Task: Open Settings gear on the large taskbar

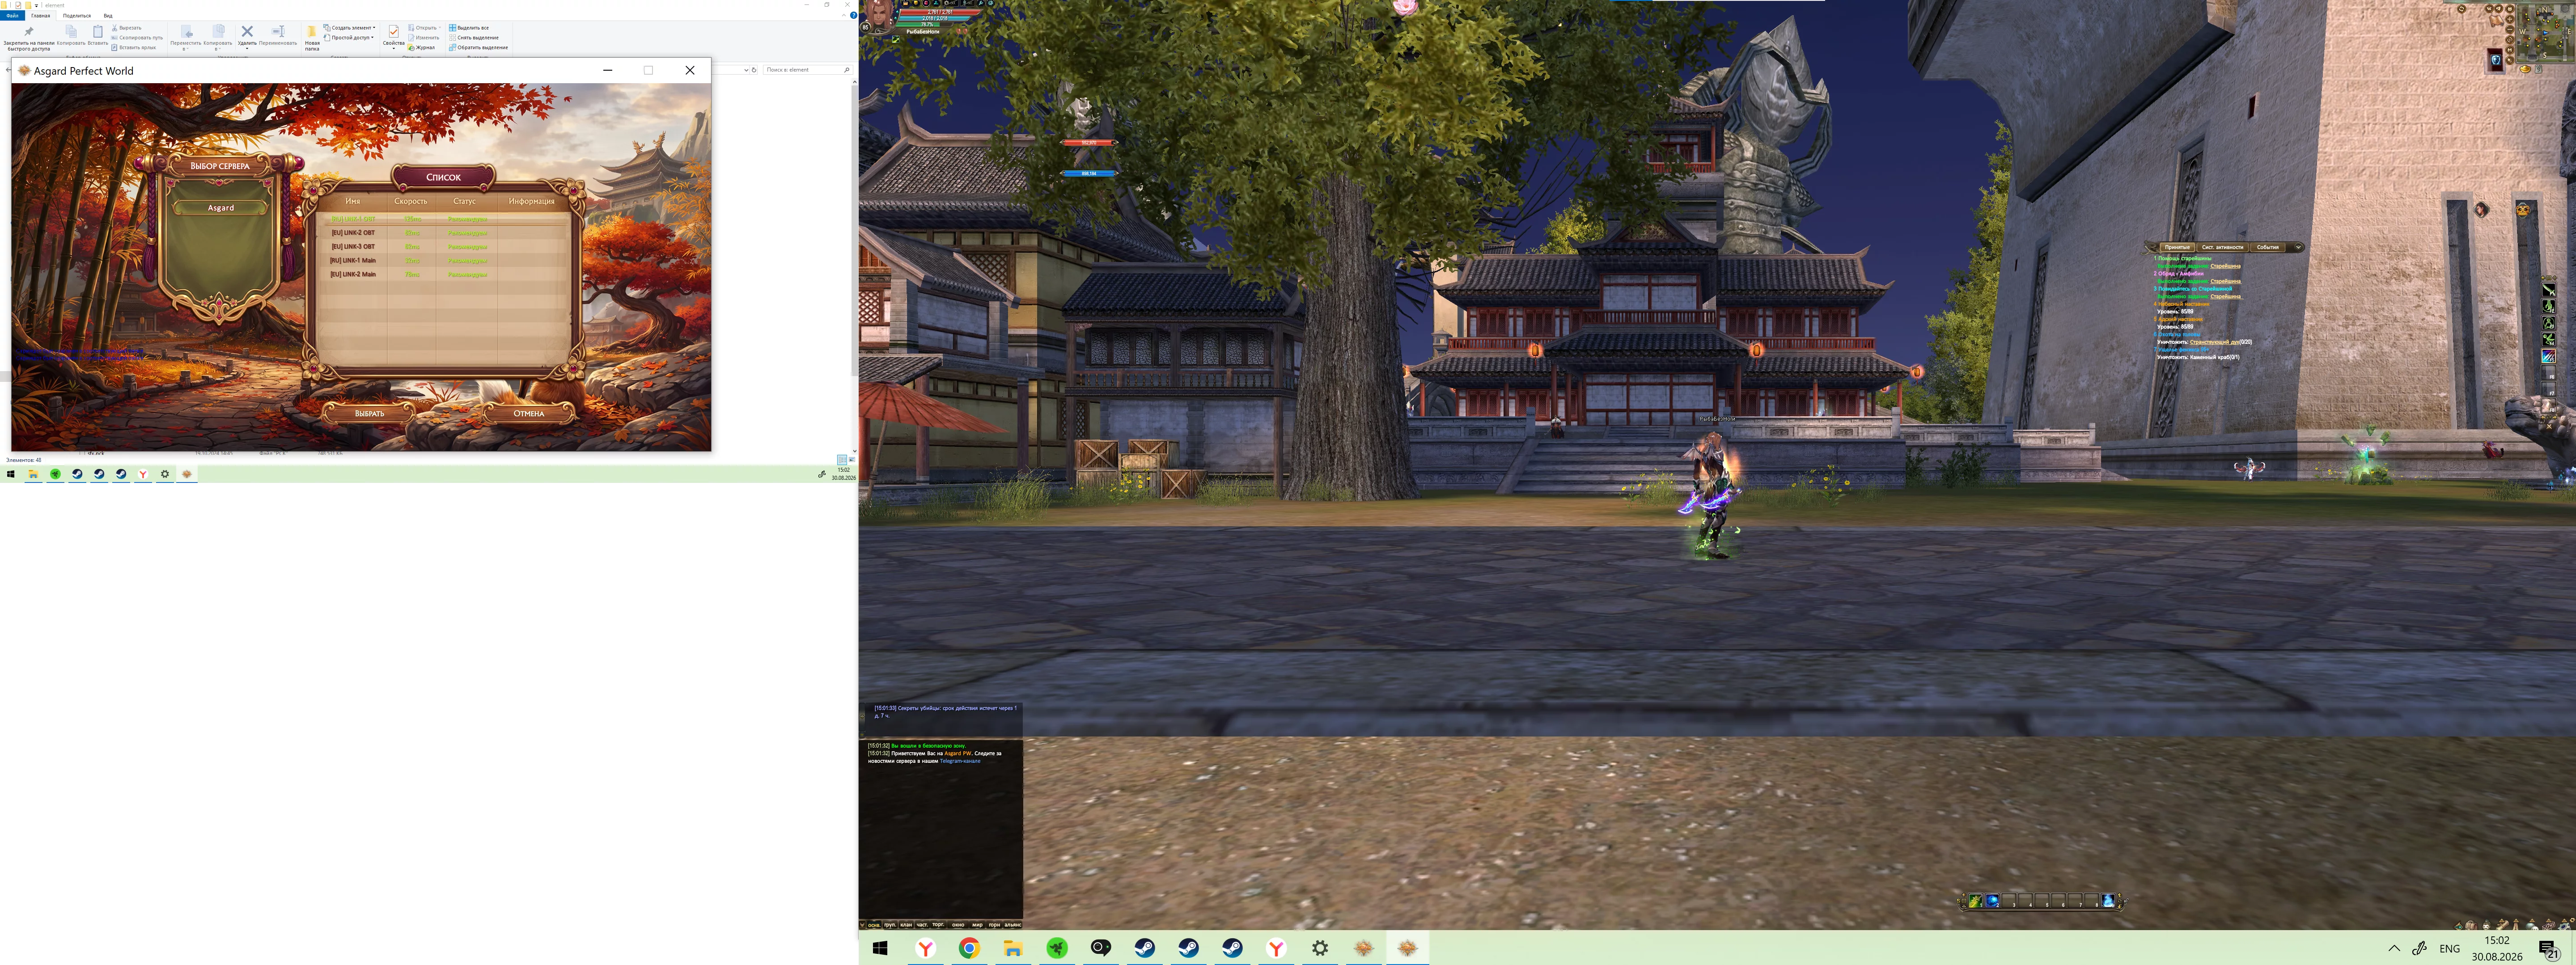Action: (1320, 948)
